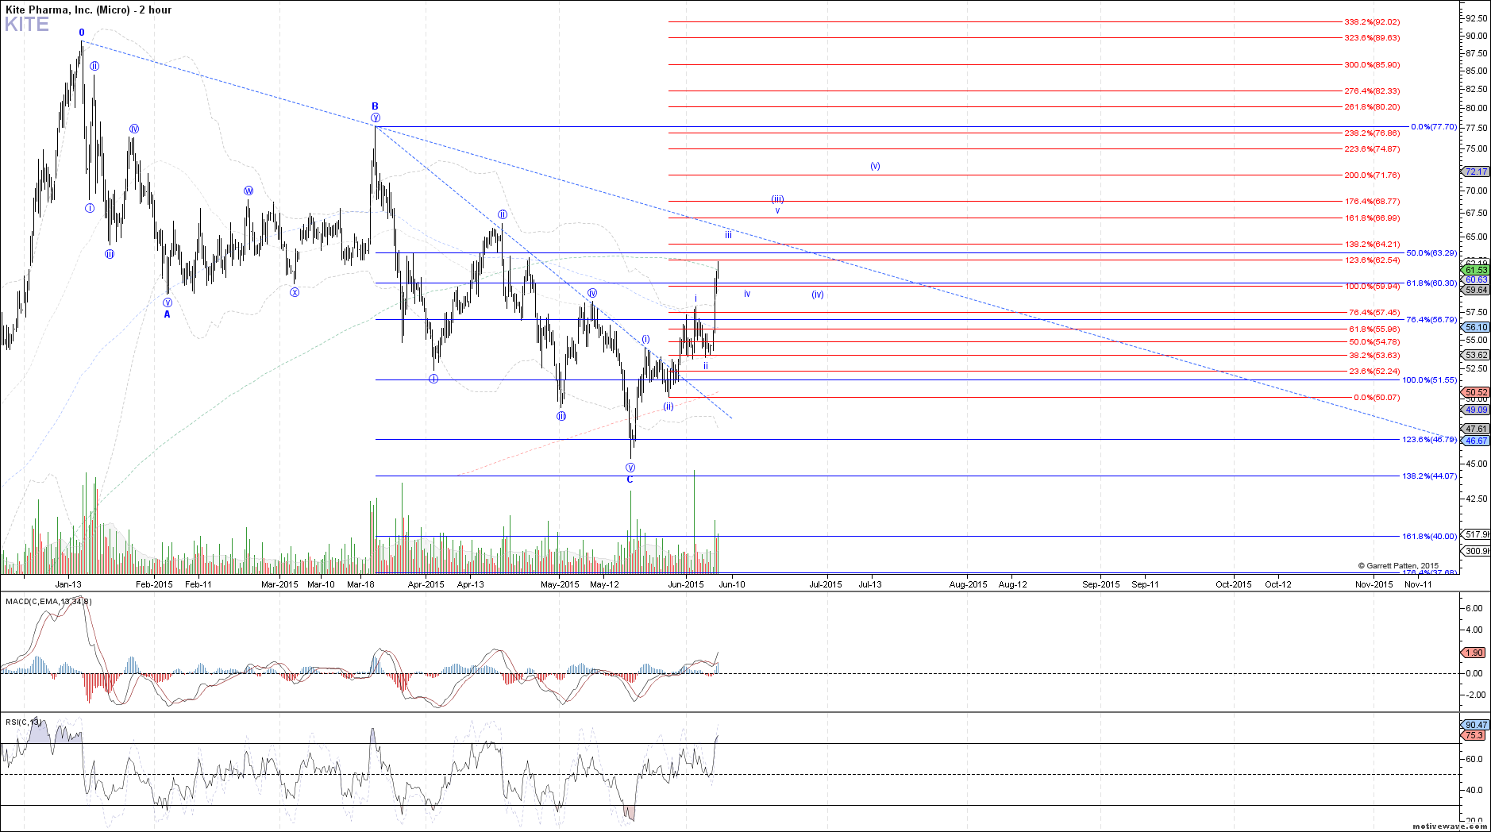The image size is (1491, 832).
Task: Select the 47.61 price axis tag
Action: tap(1475, 429)
